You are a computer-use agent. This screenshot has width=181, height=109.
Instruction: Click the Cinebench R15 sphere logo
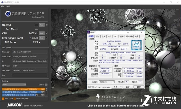click(x=8, y=14)
